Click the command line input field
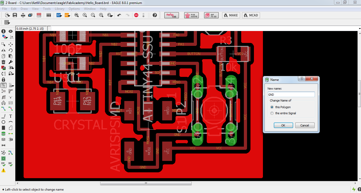The width and height of the screenshot is (361, 193). [204, 28]
